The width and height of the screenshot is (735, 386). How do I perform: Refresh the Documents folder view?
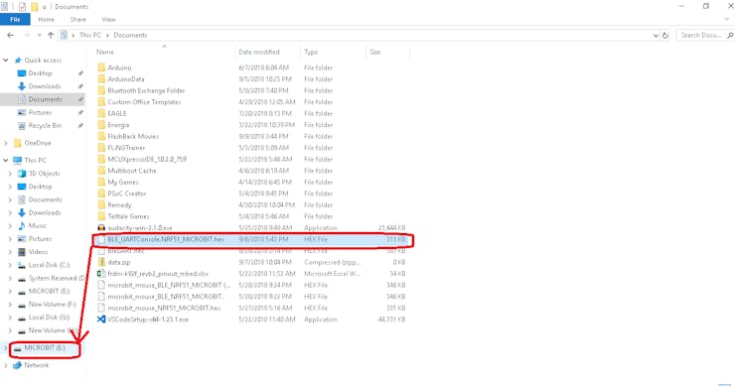tap(664, 35)
